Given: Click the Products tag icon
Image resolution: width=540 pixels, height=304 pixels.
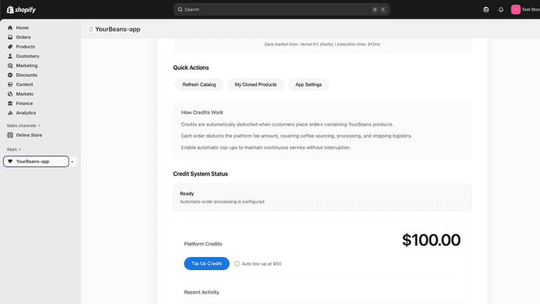Looking at the screenshot, I should coord(10,46).
